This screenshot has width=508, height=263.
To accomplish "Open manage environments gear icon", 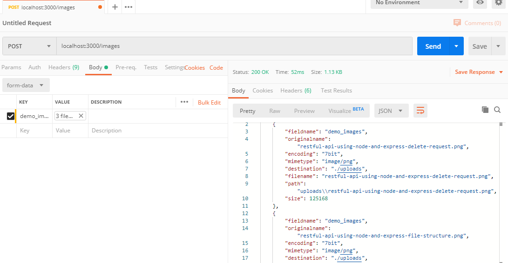I will click(499, 3).
